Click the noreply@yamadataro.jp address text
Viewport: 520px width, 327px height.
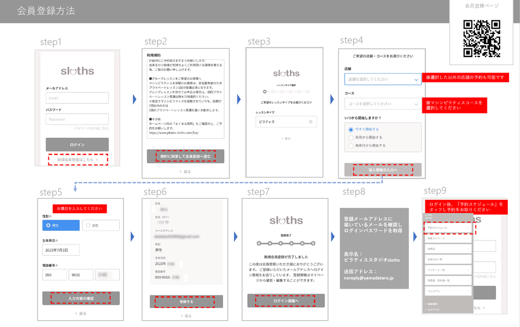[368, 278]
